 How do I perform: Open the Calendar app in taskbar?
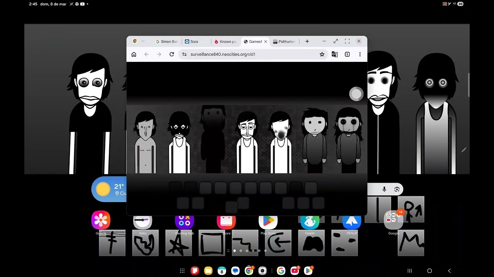(x=222, y=271)
